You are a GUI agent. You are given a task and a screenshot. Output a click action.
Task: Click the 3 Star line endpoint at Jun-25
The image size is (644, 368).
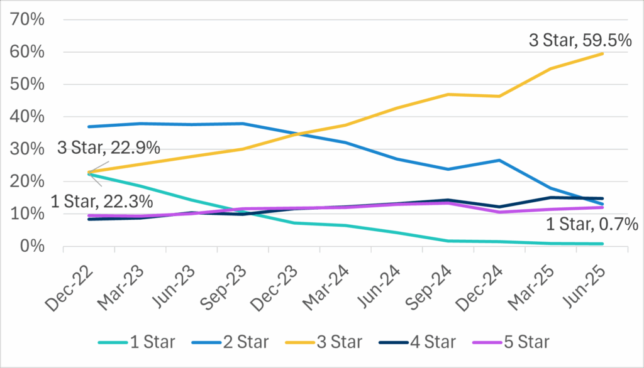point(603,53)
